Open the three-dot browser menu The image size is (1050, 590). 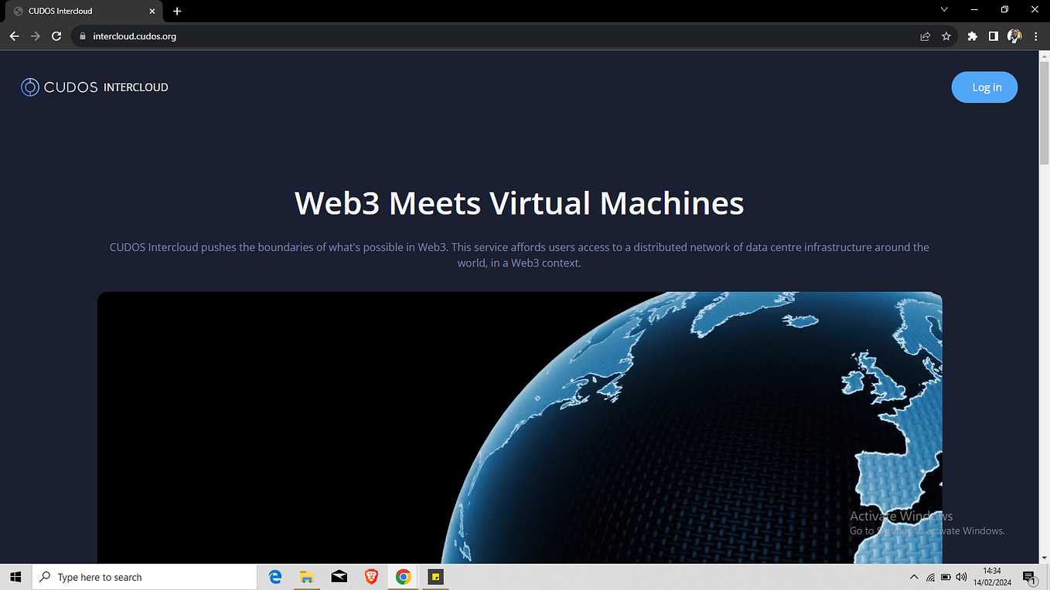(x=1035, y=36)
